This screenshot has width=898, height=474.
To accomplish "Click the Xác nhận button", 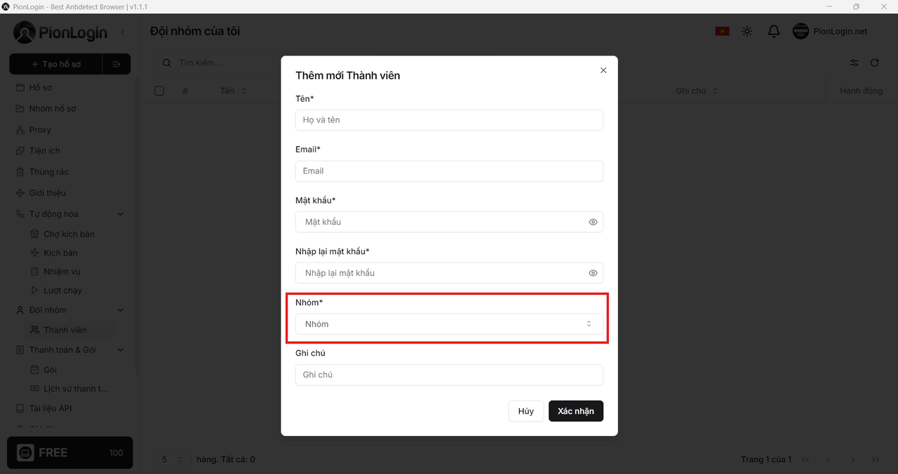I will point(575,411).
